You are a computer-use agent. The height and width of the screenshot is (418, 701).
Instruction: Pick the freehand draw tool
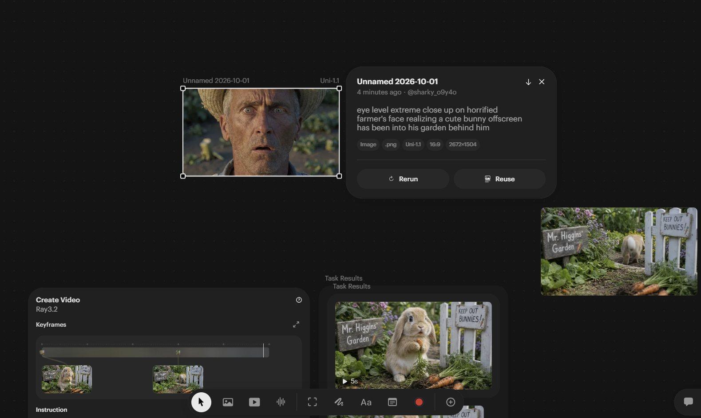pyautogui.click(x=339, y=402)
